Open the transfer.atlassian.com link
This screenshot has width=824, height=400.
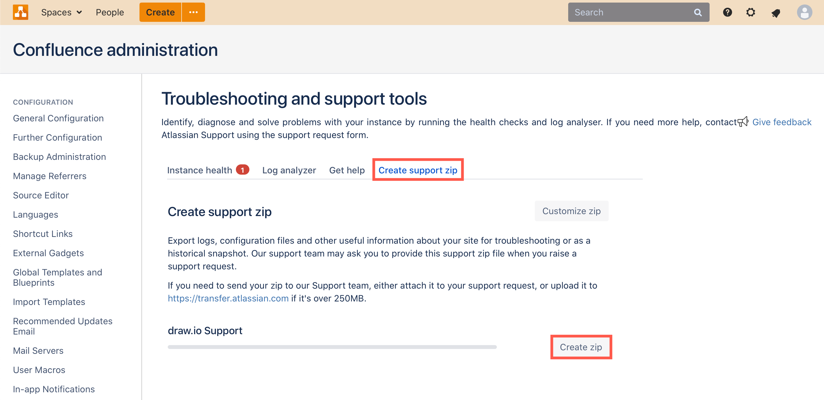click(x=228, y=298)
